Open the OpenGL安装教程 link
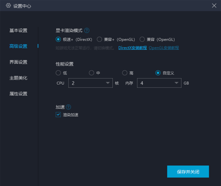 [x=164, y=48]
